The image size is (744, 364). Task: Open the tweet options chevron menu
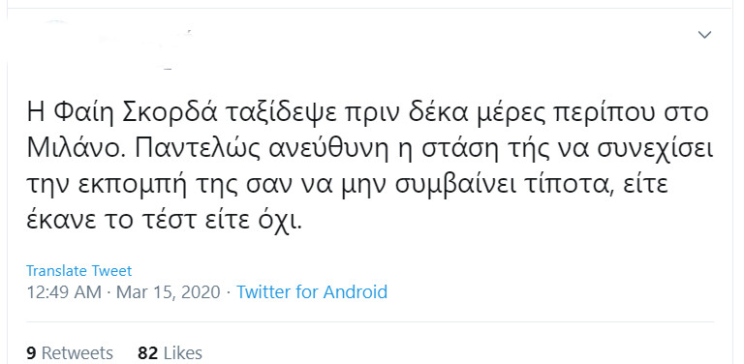coord(704,35)
